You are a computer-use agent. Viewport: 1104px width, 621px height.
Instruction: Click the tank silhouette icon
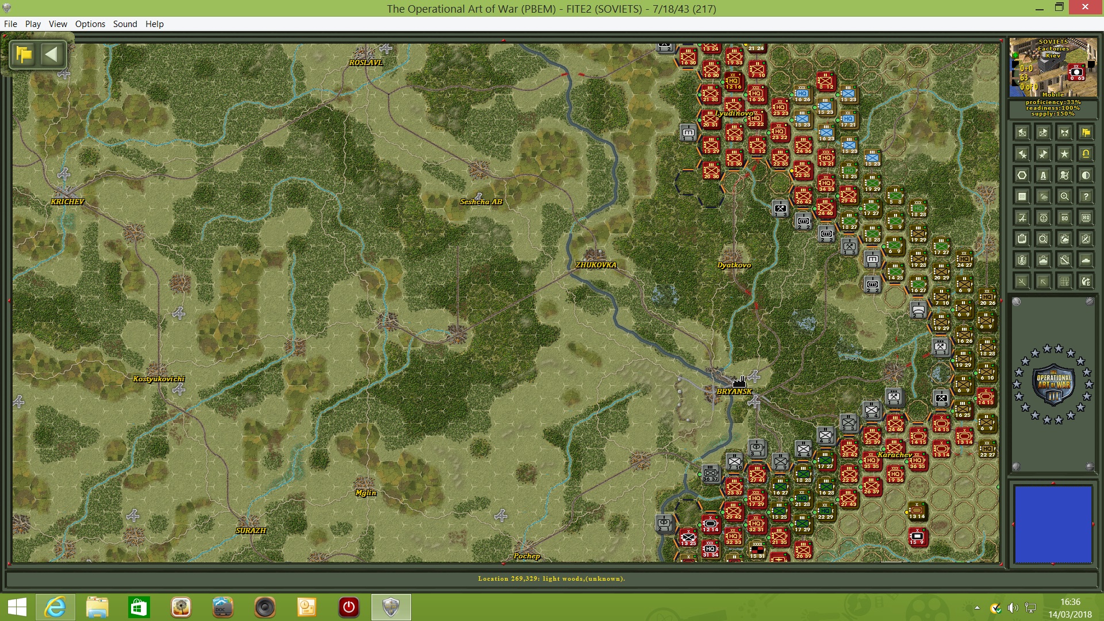(x=1086, y=260)
